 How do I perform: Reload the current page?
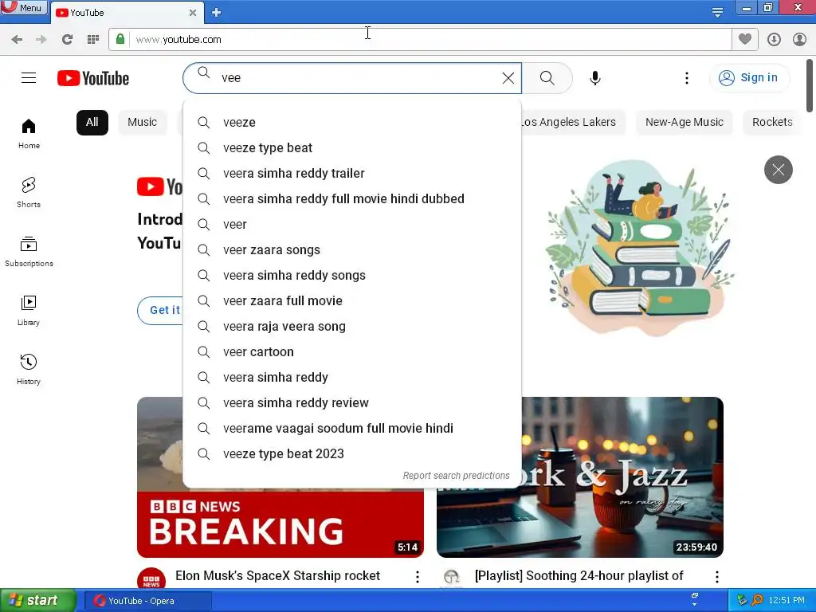[67, 40]
